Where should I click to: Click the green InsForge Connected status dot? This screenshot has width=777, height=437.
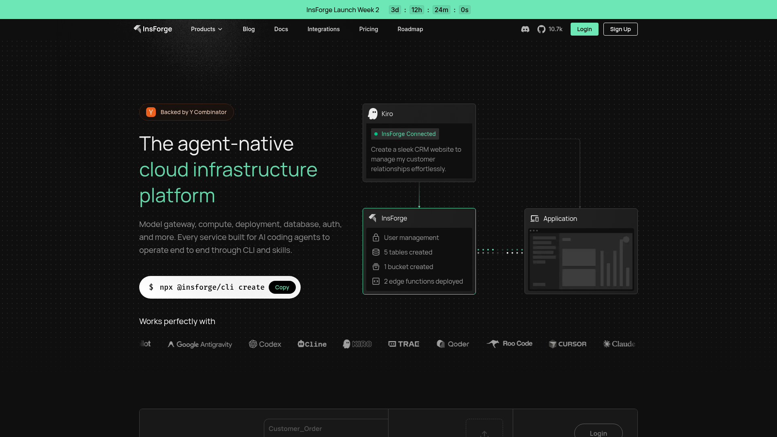pyautogui.click(x=376, y=134)
